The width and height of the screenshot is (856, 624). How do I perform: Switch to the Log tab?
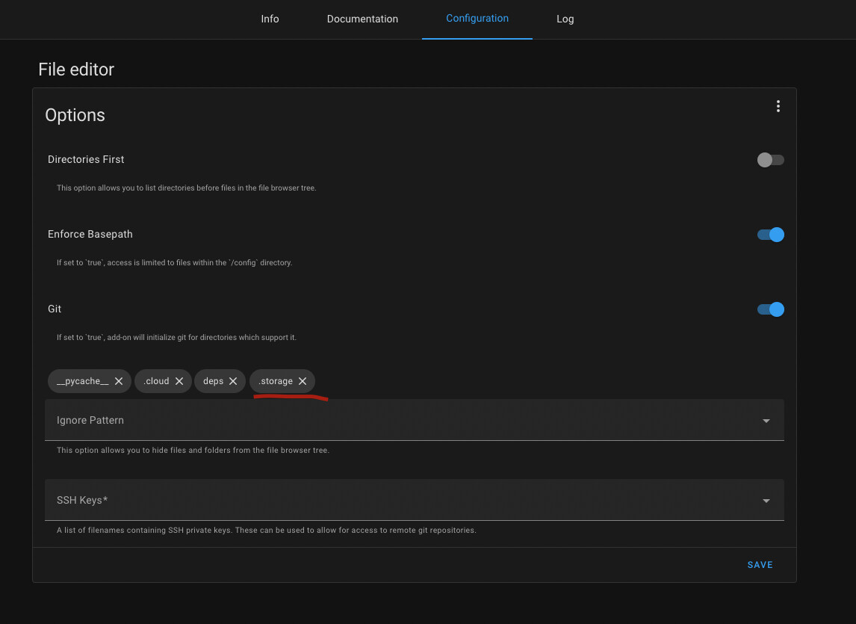[x=565, y=19]
